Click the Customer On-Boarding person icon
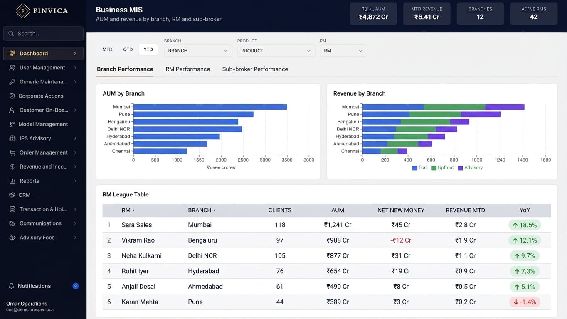567x319 pixels. pyautogui.click(x=12, y=110)
